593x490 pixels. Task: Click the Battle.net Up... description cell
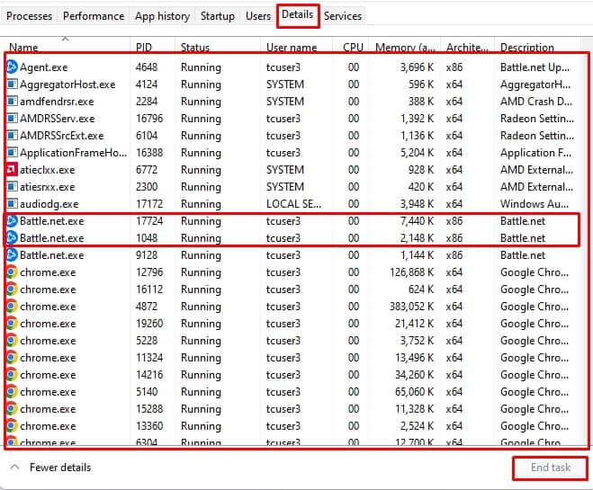click(535, 67)
